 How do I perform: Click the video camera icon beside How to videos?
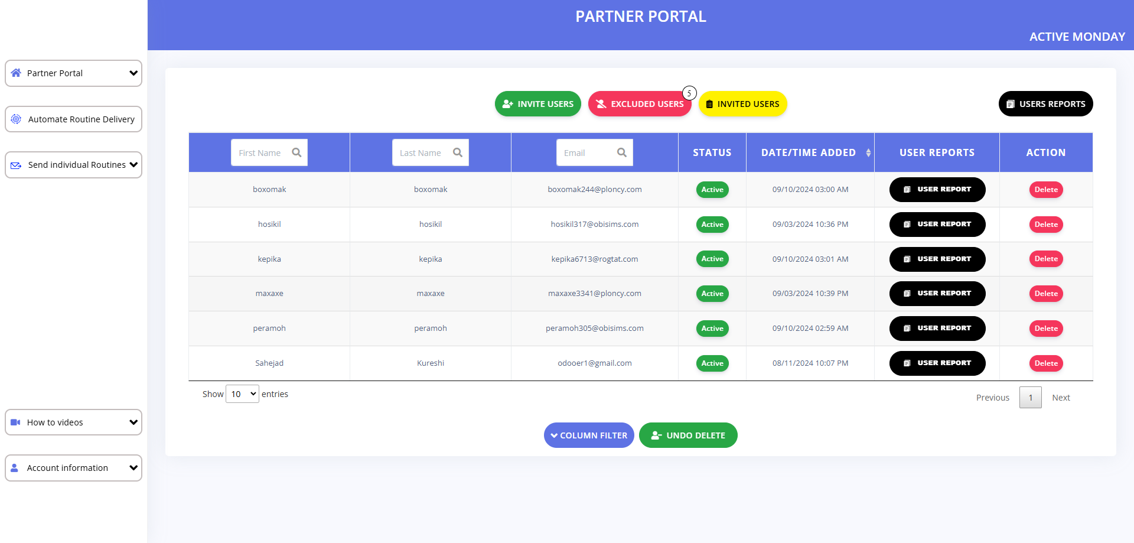(16, 422)
